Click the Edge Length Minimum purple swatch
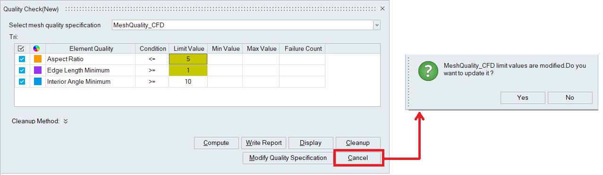Image resolution: width=603 pixels, height=175 pixels. [38, 71]
